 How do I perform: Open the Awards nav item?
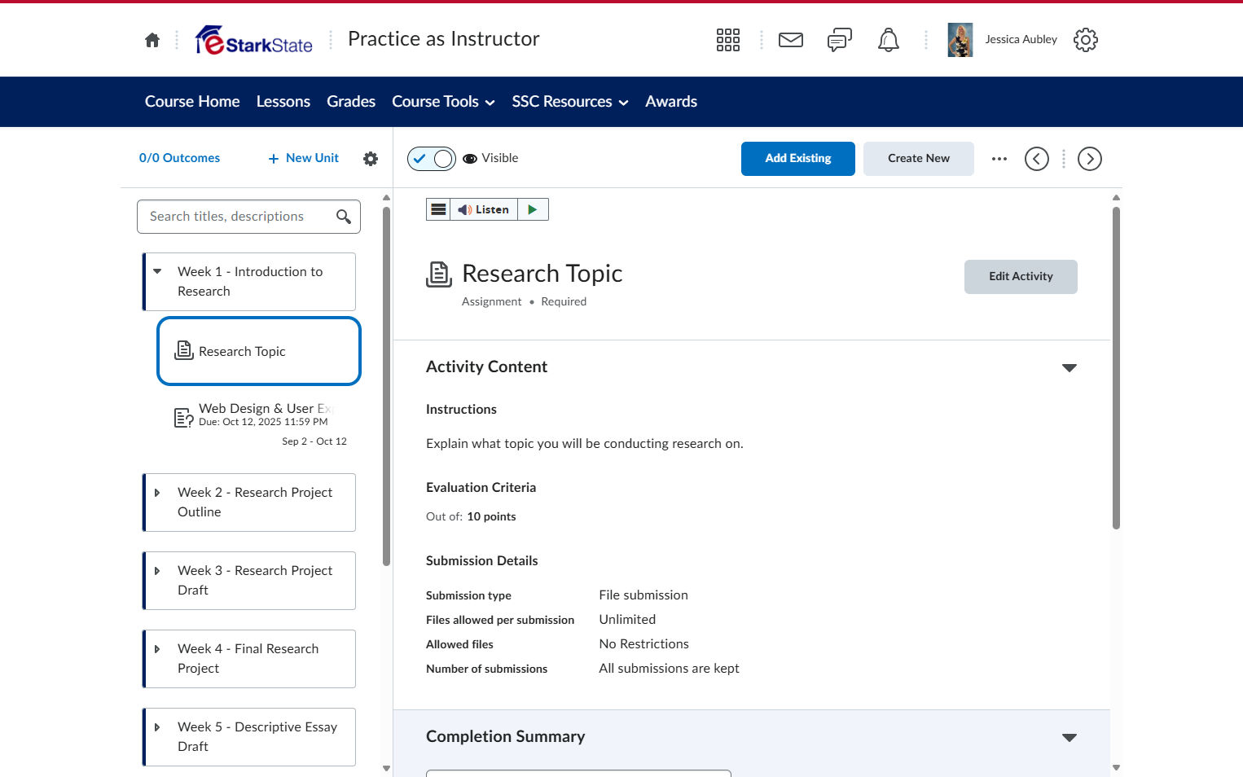click(x=671, y=102)
